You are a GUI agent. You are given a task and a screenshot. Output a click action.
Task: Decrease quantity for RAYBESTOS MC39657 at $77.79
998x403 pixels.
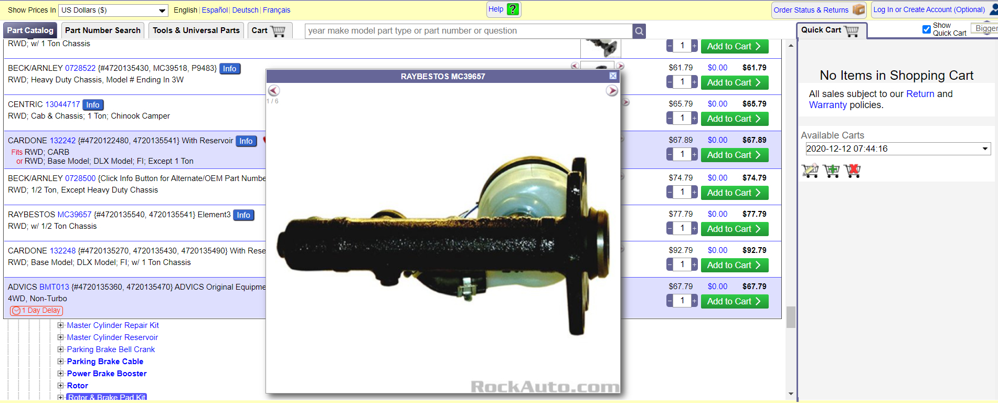click(670, 229)
